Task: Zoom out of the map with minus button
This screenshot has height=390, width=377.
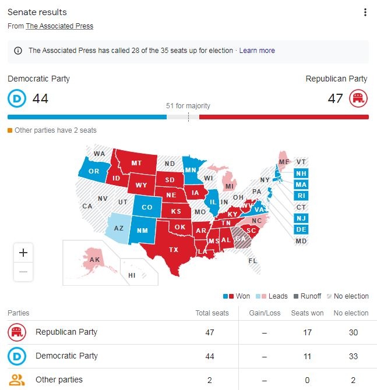Action: pyautogui.click(x=23, y=272)
